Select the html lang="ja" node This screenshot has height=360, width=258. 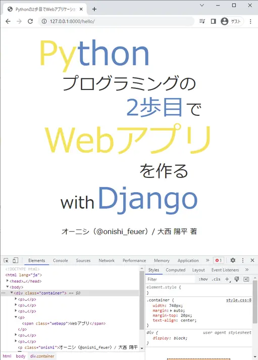point(24,275)
